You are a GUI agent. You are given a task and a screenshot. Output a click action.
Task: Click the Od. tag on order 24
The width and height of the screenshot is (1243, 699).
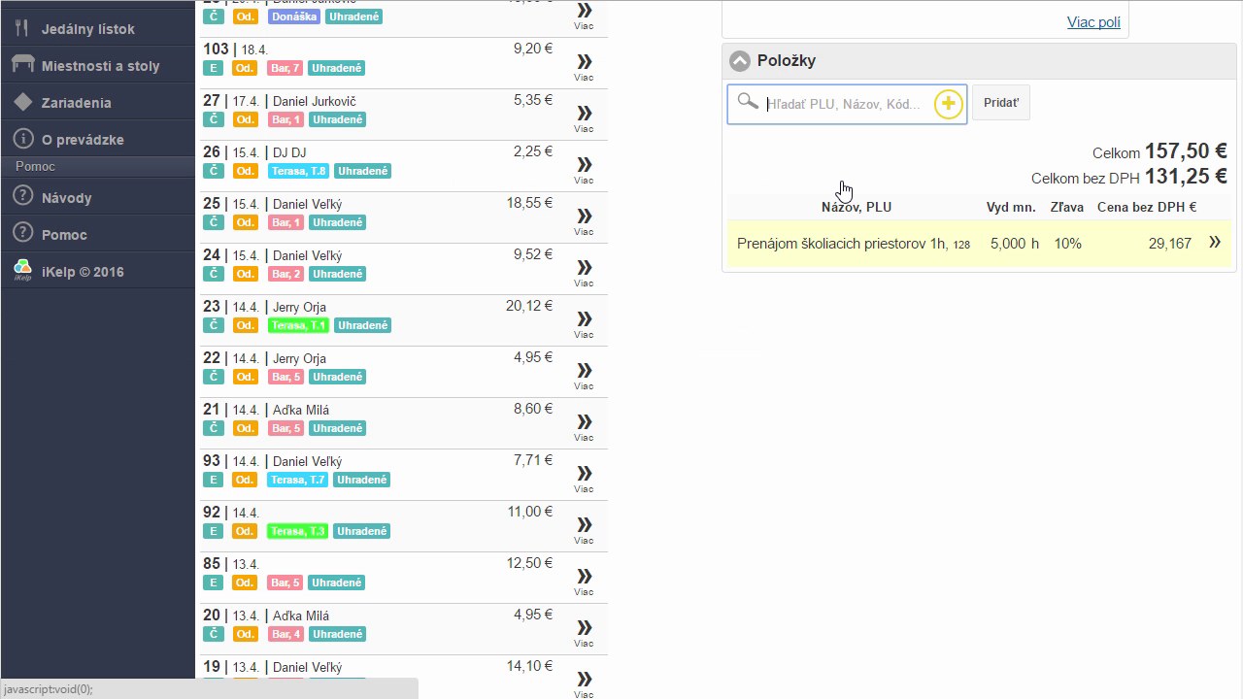pos(245,274)
